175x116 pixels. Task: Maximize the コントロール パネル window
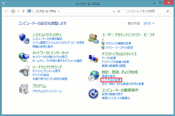(160, 3)
